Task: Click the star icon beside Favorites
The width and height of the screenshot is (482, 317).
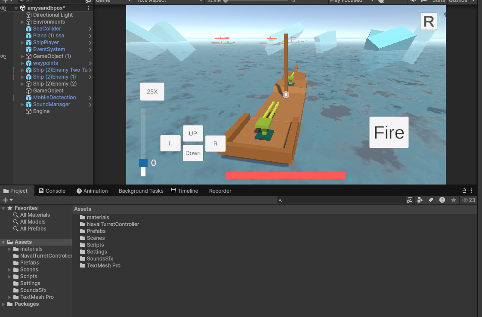Action: pos(10,208)
